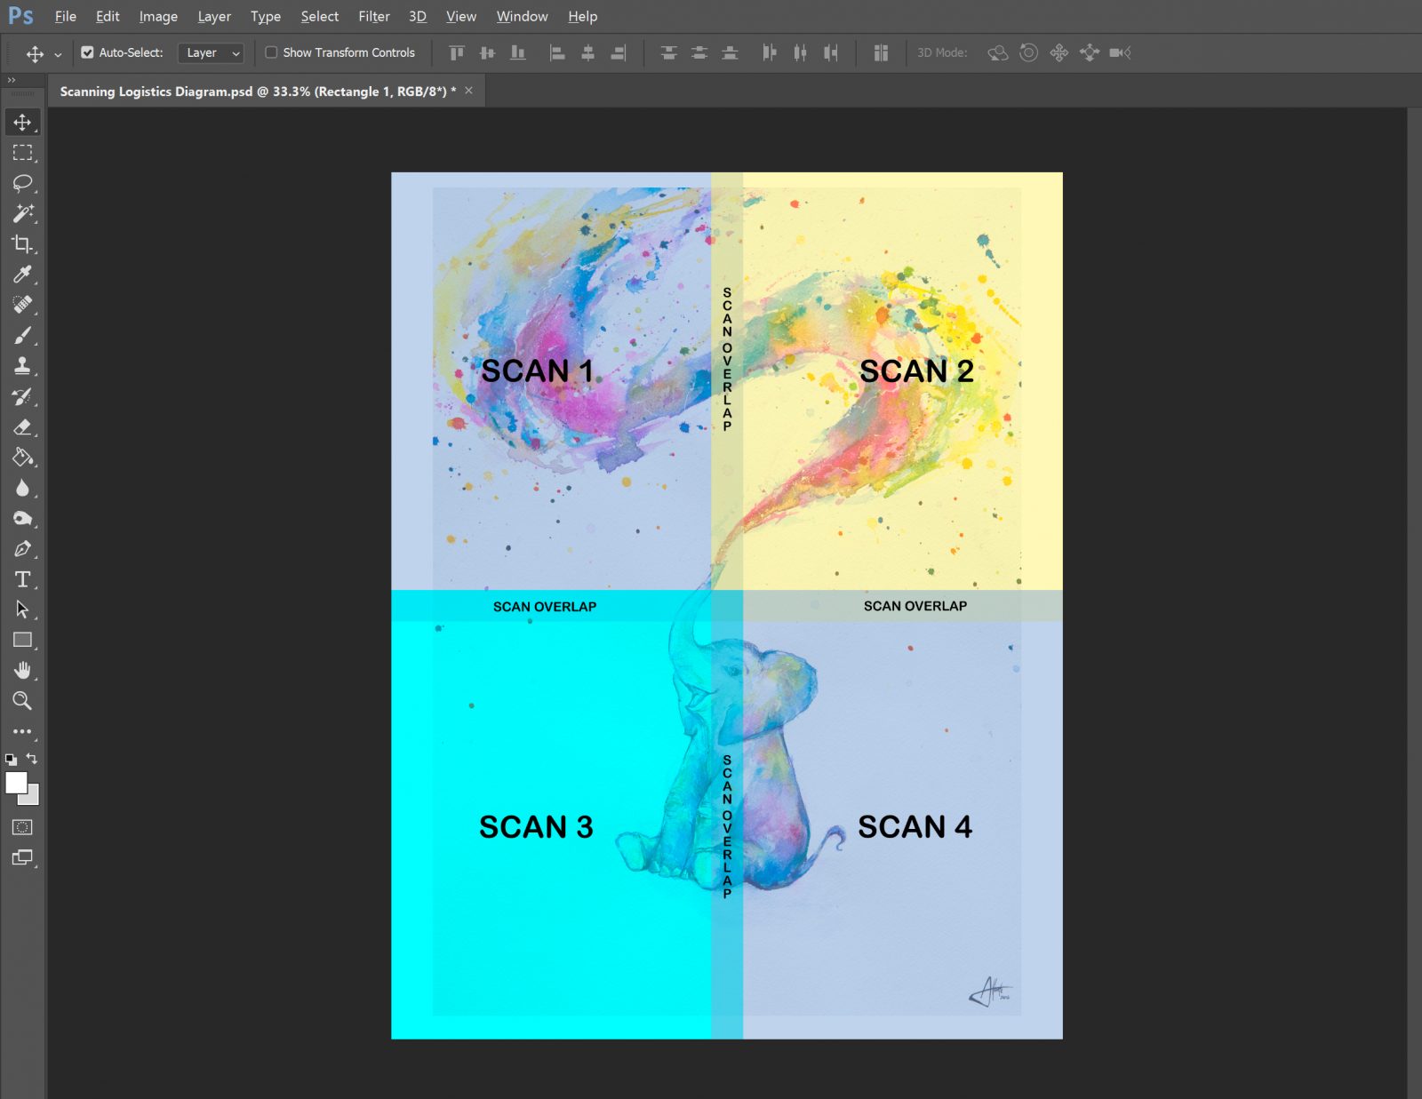Open the Help menu
The width and height of the screenshot is (1422, 1099).
click(582, 16)
